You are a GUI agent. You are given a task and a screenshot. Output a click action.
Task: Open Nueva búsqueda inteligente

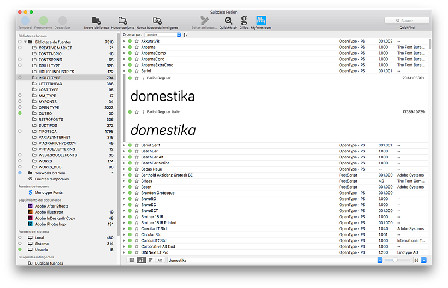(x=157, y=21)
